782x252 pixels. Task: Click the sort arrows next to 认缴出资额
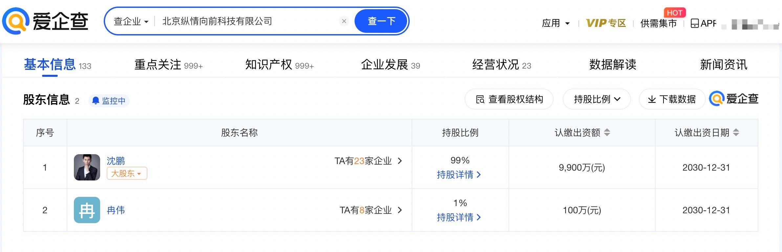tap(607, 133)
